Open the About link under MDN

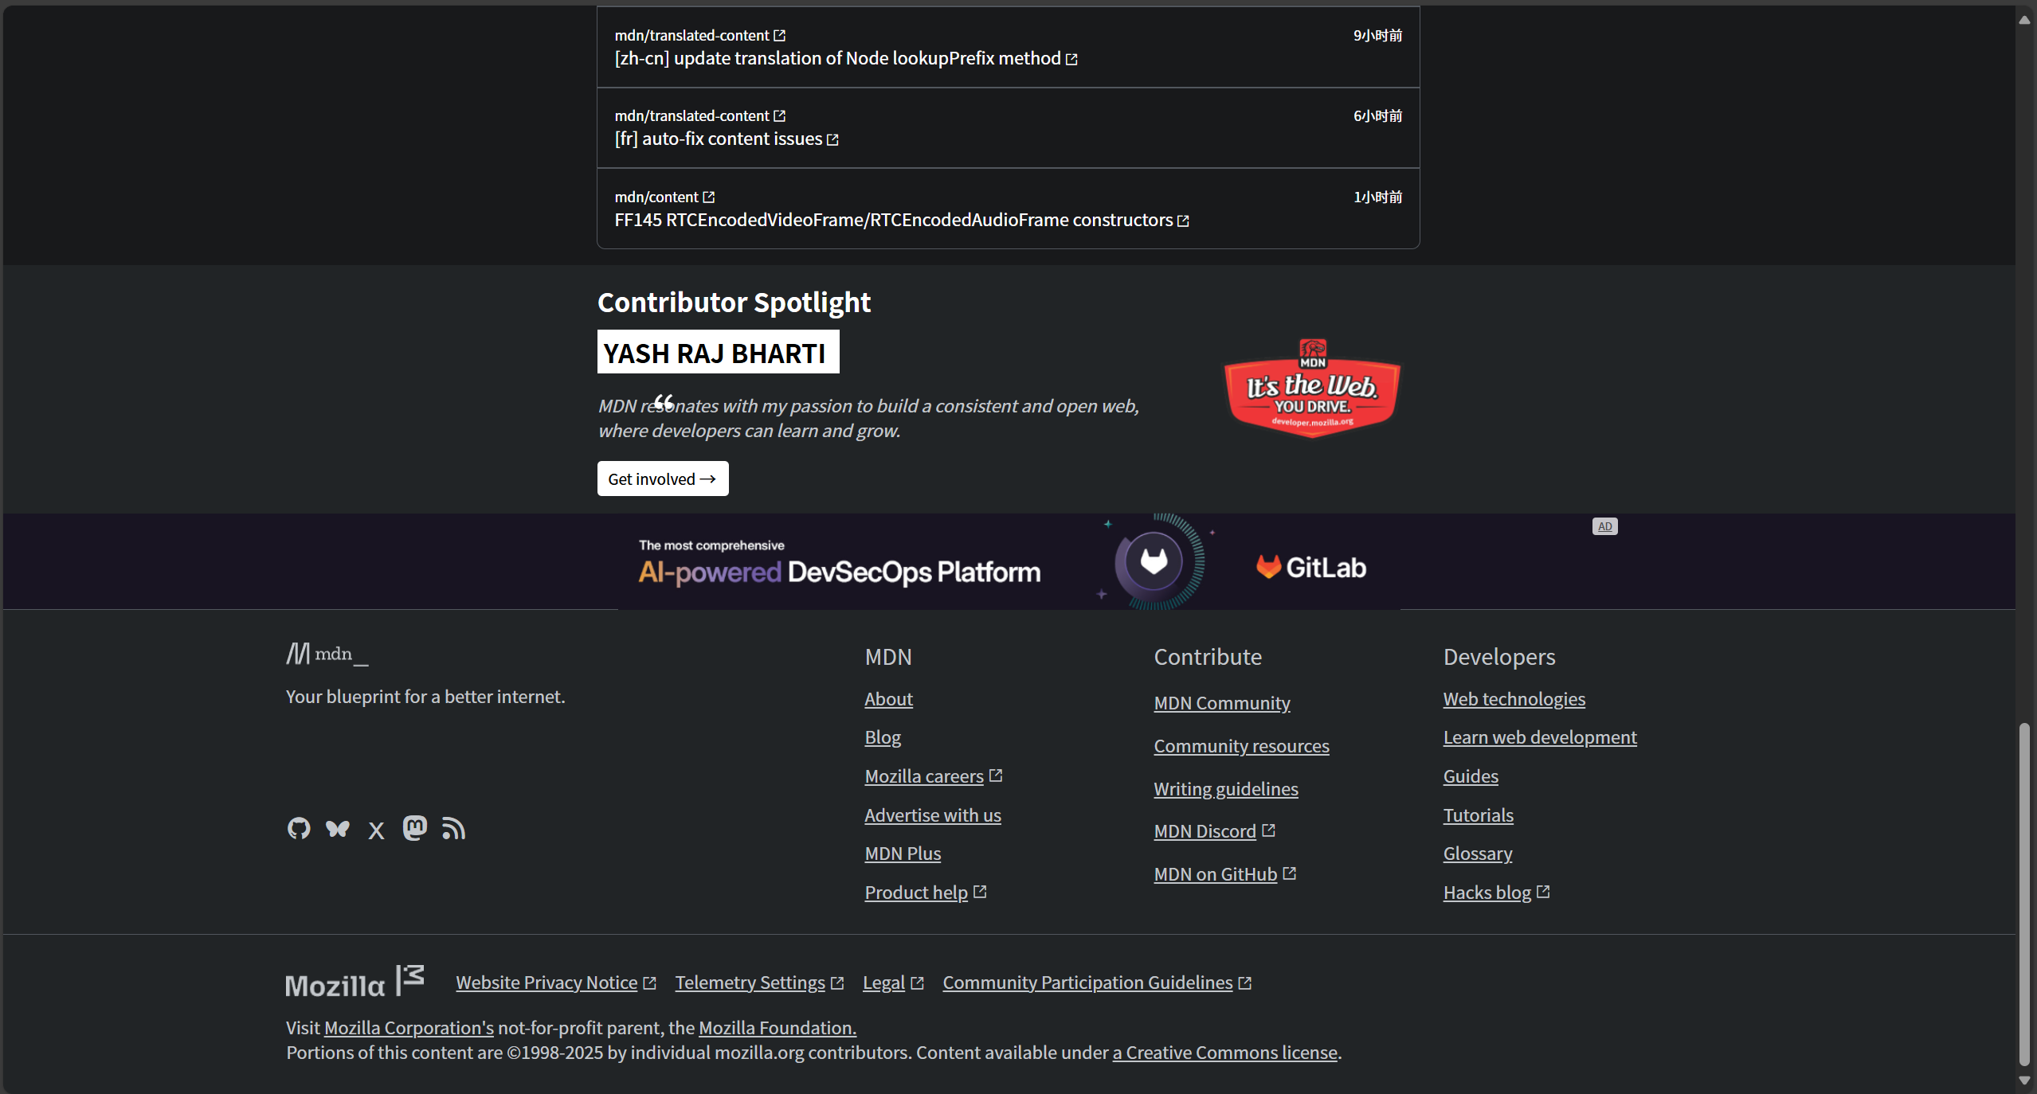(x=888, y=699)
